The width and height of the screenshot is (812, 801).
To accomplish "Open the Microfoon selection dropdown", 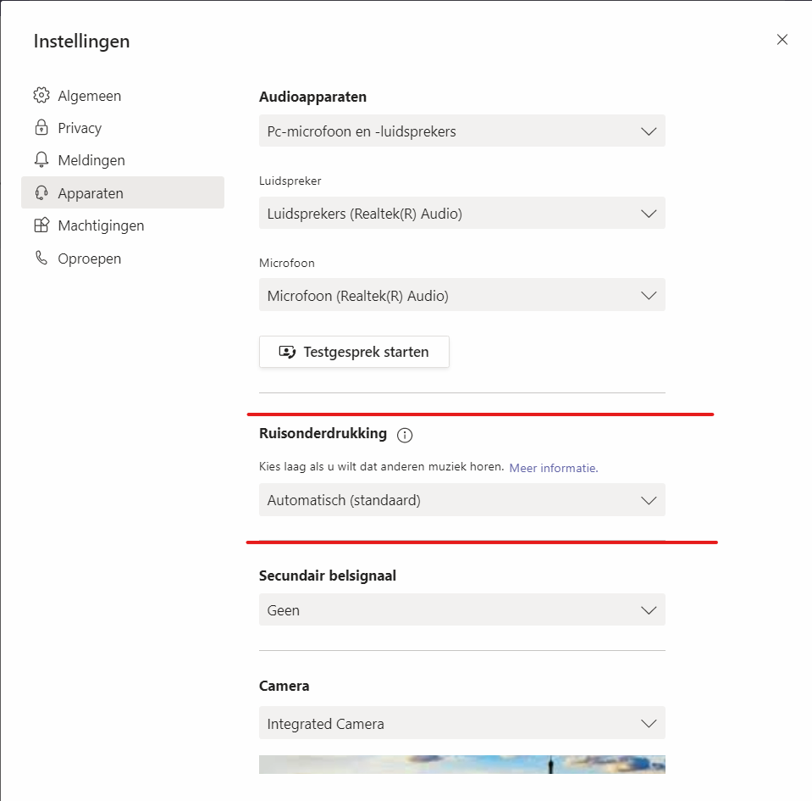I will point(461,296).
